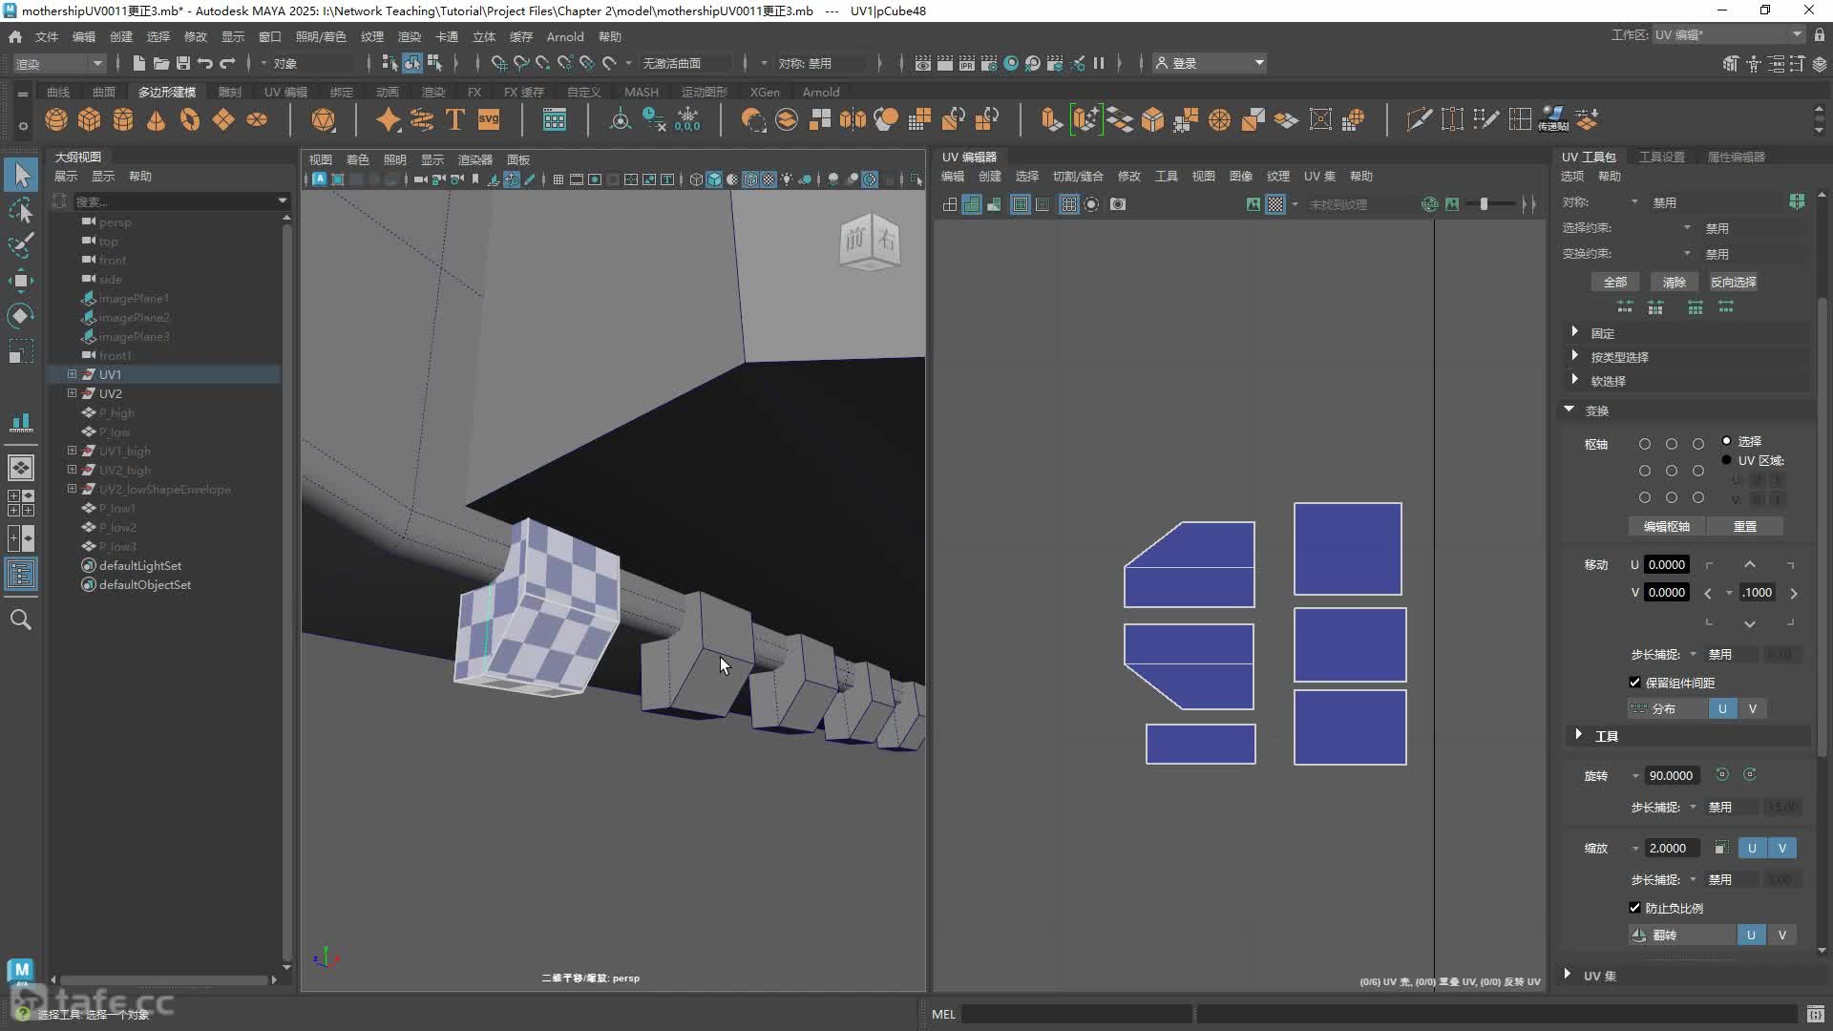This screenshot has width=1833, height=1031.
Task: Click the polygon cylinder shelf icon
Action: coord(123,120)
